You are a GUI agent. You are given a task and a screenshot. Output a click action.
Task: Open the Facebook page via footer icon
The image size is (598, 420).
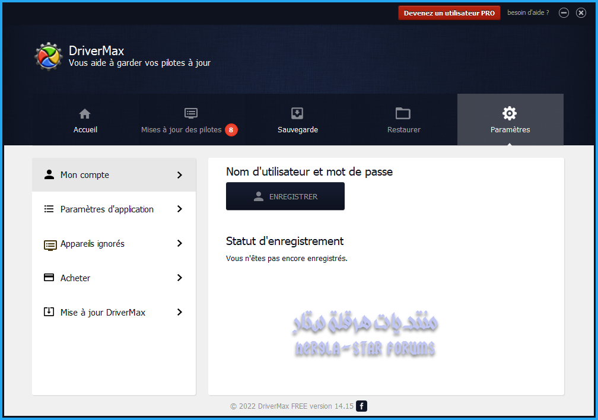click(x=361, y=406)
